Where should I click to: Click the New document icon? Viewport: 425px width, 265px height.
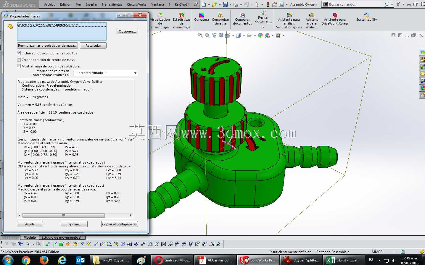pyautogui.click(x=204, y=4)
